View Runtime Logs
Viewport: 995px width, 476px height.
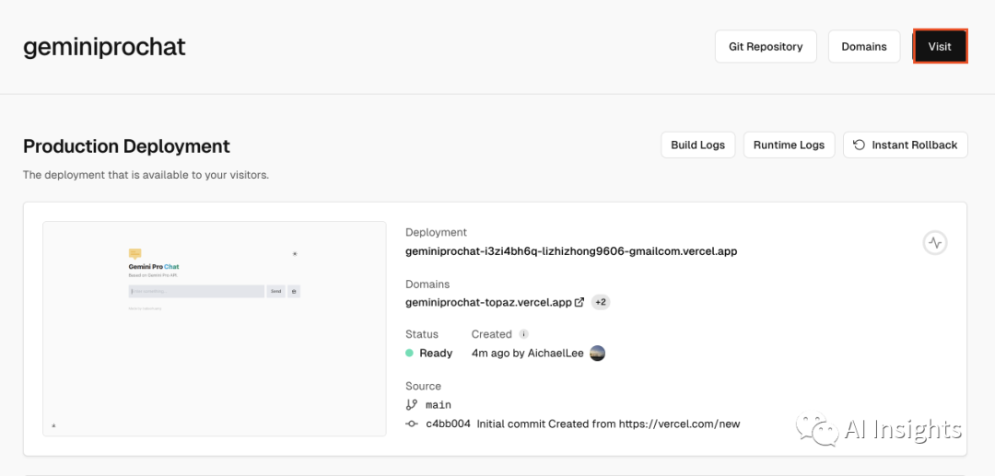[x=789, y=145]
